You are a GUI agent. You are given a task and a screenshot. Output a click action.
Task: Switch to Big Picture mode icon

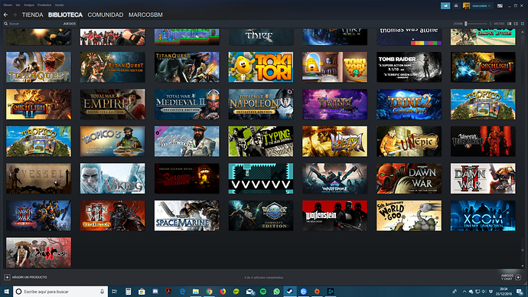point(500,5)
